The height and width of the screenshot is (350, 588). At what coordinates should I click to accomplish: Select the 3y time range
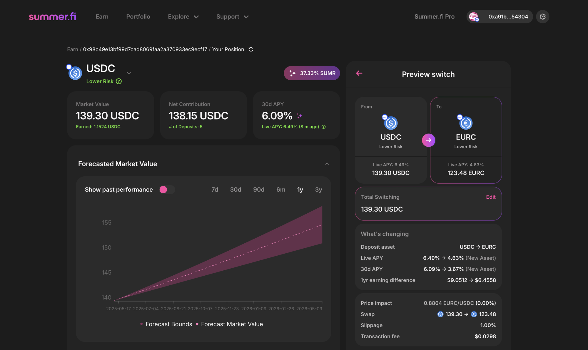318,190
